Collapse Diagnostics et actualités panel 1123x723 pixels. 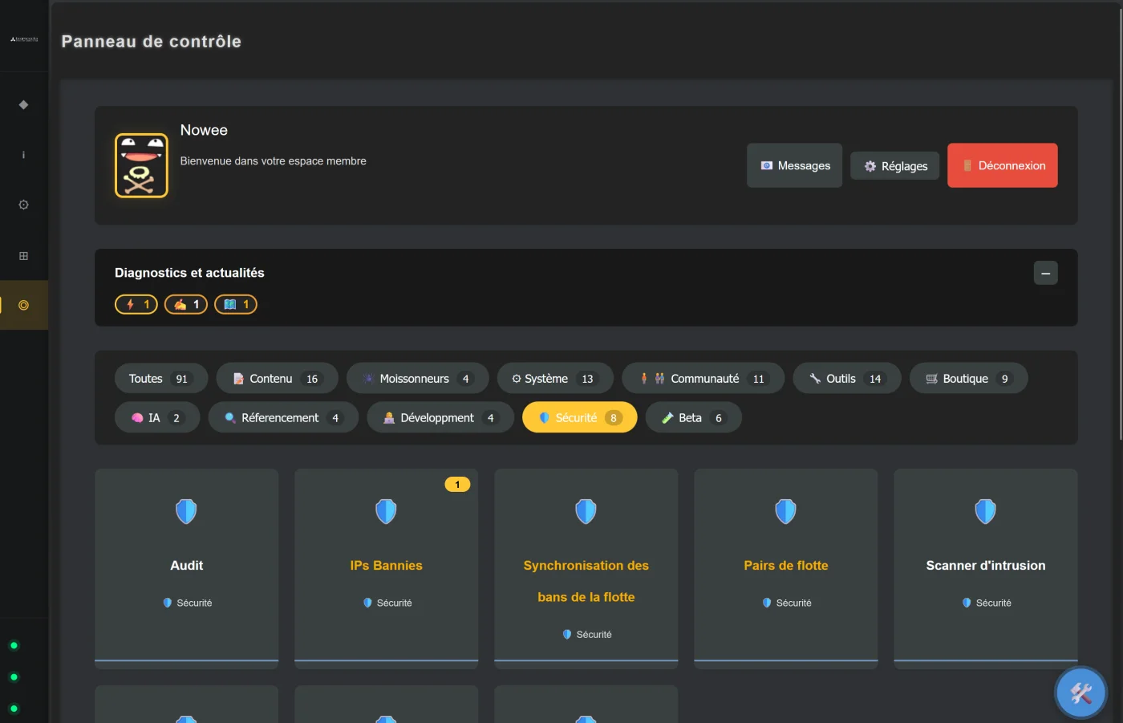coord(1045,273)
